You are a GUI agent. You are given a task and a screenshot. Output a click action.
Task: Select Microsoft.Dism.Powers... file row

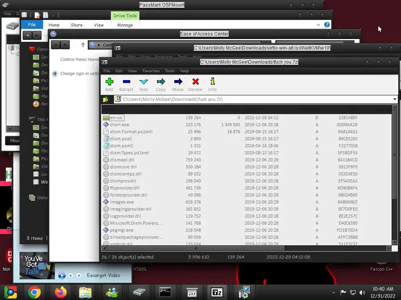tap(246, 223)
